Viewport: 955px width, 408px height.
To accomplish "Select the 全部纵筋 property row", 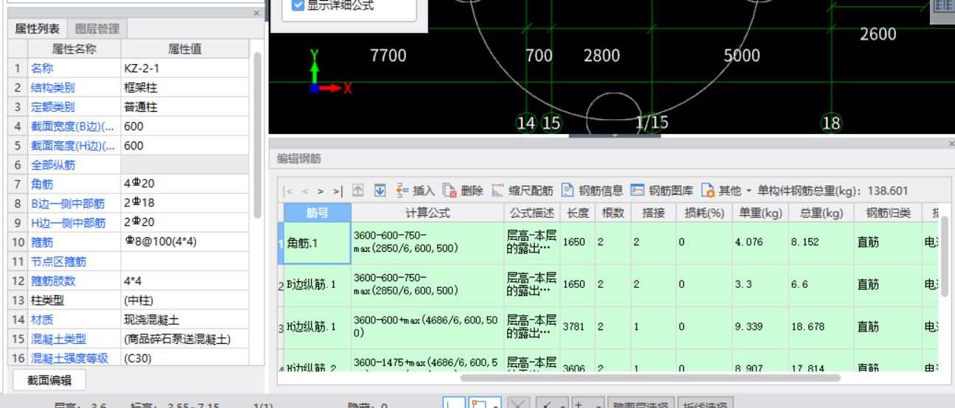I will (x=128, y=165).
